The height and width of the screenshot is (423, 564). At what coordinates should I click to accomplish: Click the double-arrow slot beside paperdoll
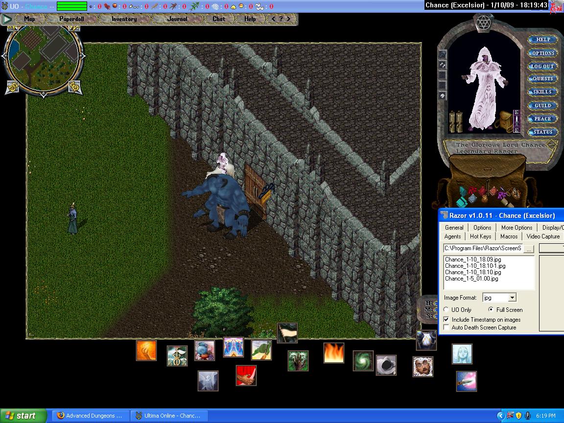click(443, 65)
